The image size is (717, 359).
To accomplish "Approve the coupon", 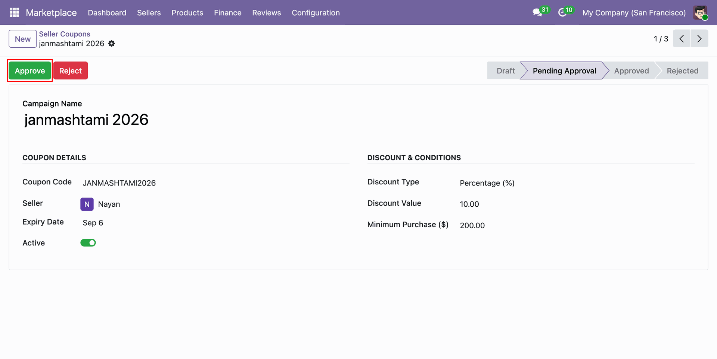I will pos(30,71).
